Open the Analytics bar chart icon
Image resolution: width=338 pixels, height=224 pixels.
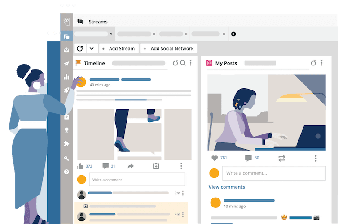(x=66, y=77)
